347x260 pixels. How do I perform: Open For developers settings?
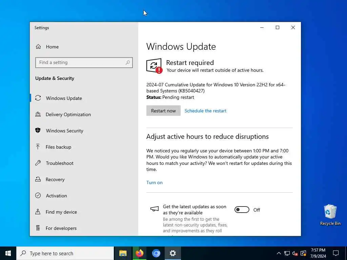pyautogui.click(x=84, y=228)
